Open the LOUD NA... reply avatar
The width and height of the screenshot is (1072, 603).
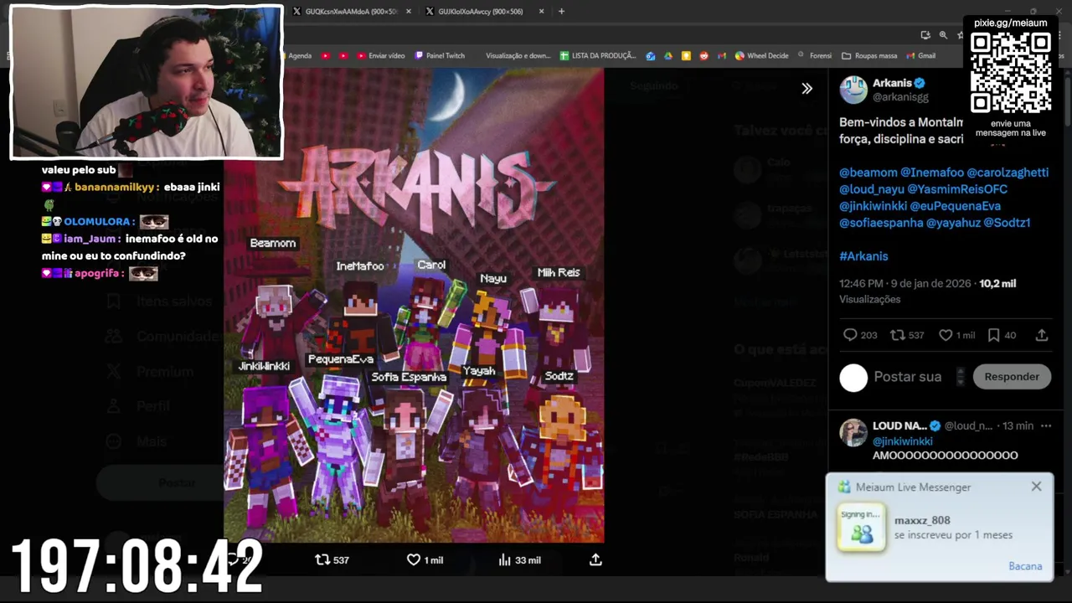(x=853, y=433)
